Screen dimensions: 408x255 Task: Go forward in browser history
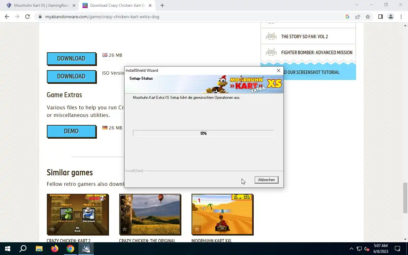coord(17,17)
